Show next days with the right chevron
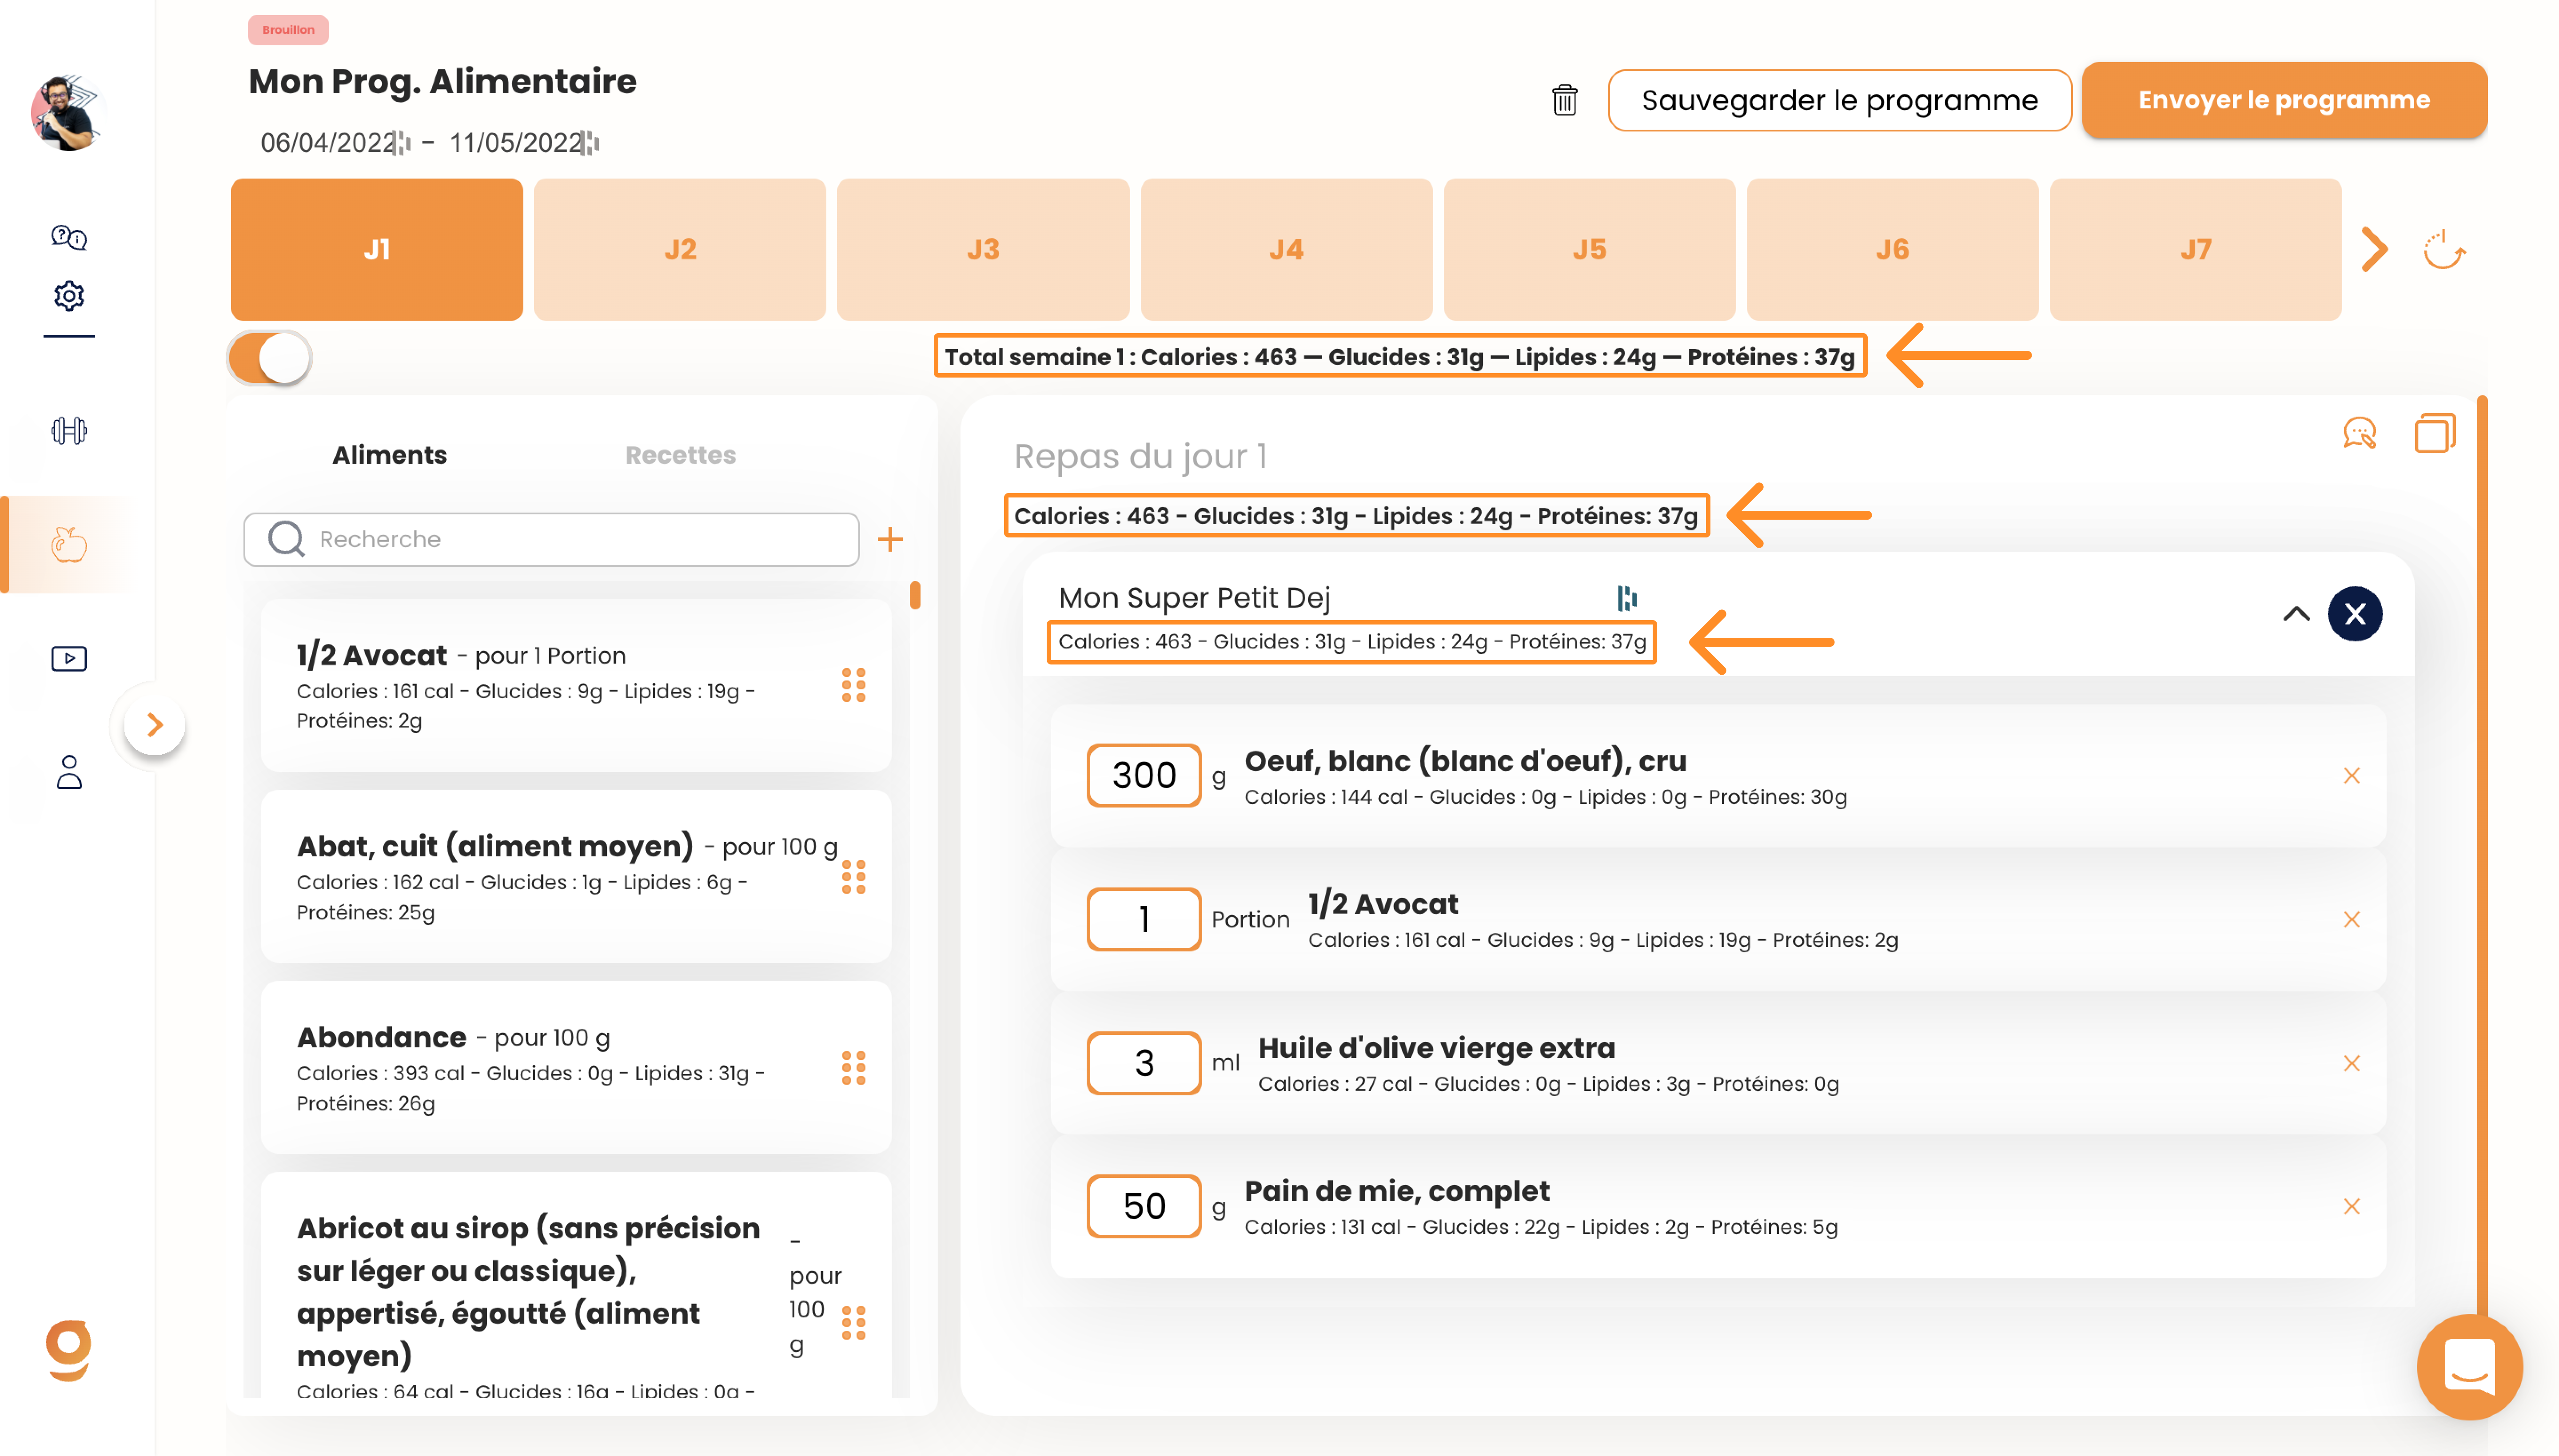 (x=2375, y=250)
